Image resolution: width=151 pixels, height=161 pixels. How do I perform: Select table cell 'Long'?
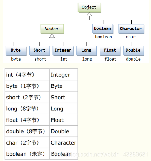pos(64,108)
